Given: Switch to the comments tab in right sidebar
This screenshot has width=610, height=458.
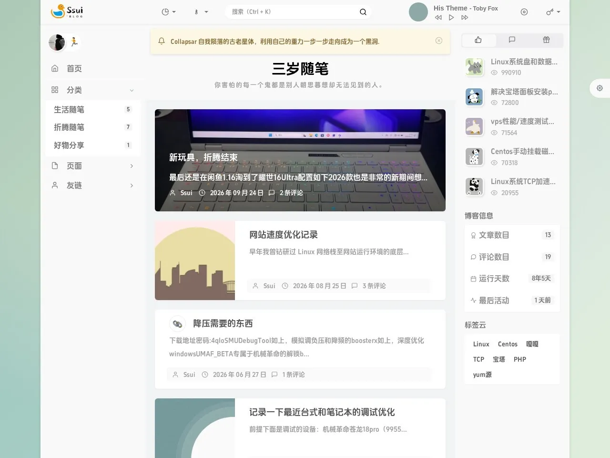Looking at the screenshot, I should coord(512,40).
